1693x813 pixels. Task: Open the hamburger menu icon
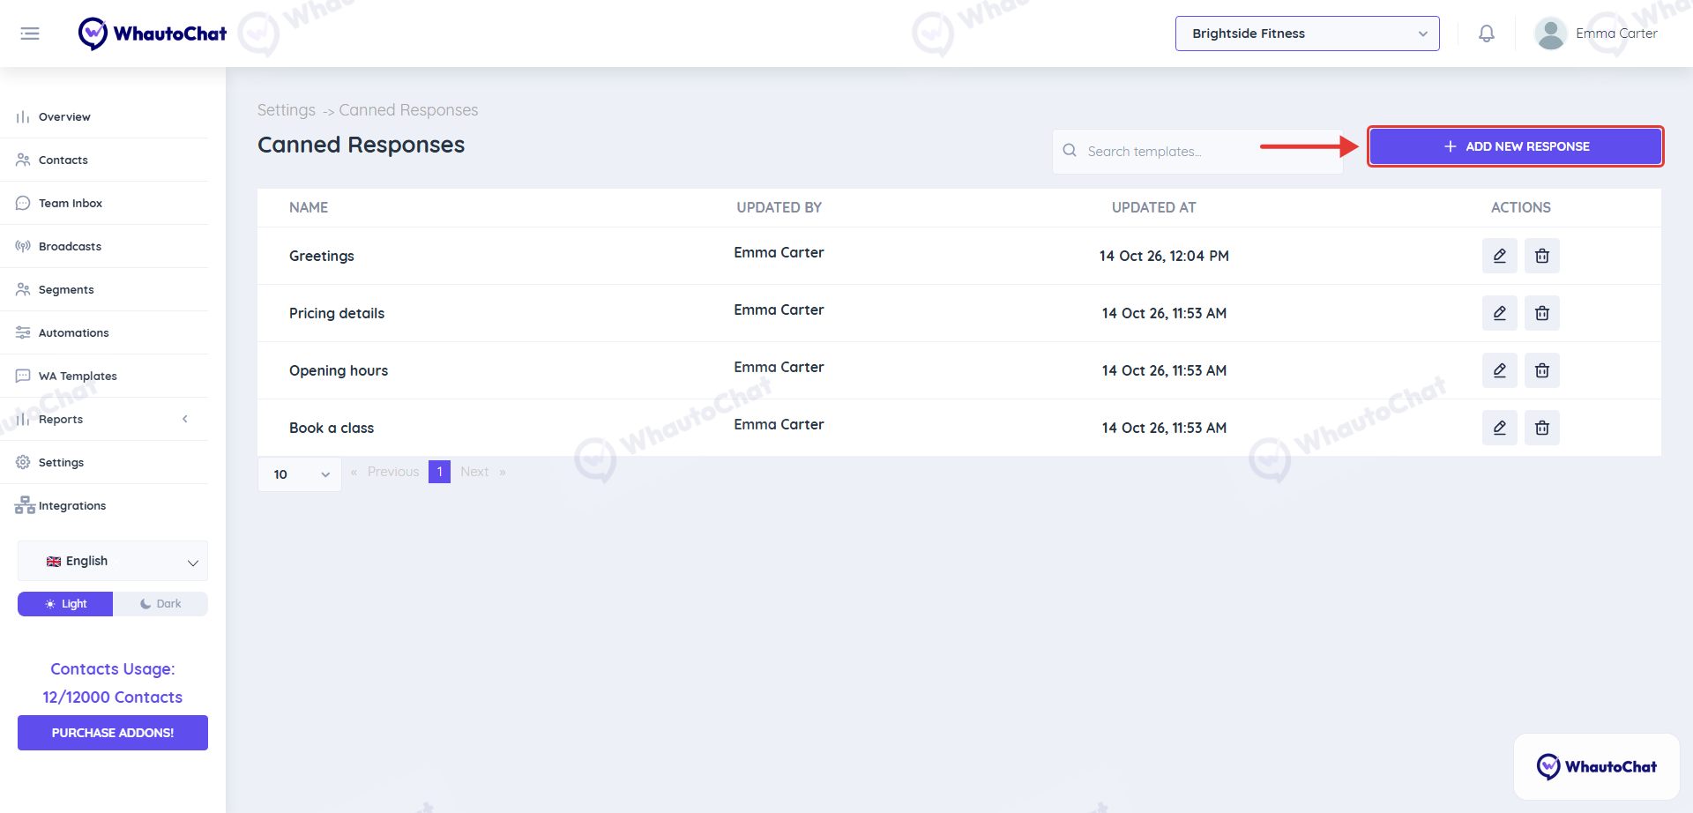coord(30,34)
